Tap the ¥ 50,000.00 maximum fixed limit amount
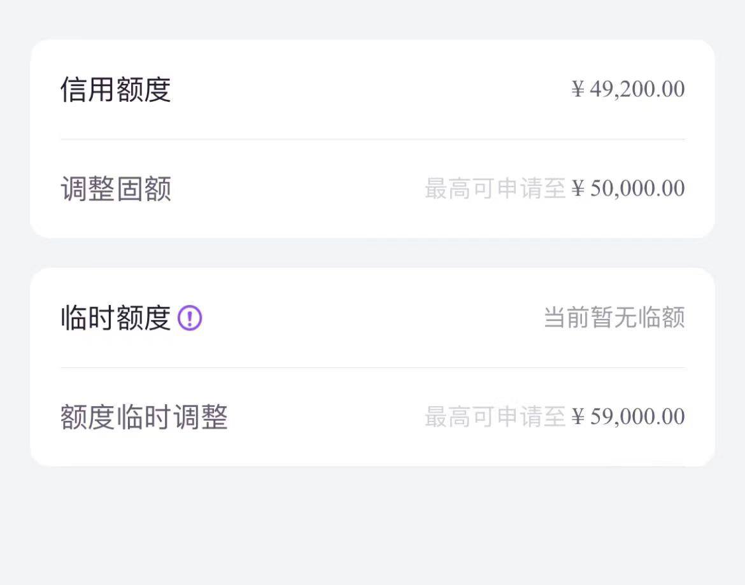745x585 pixels. 628,188
